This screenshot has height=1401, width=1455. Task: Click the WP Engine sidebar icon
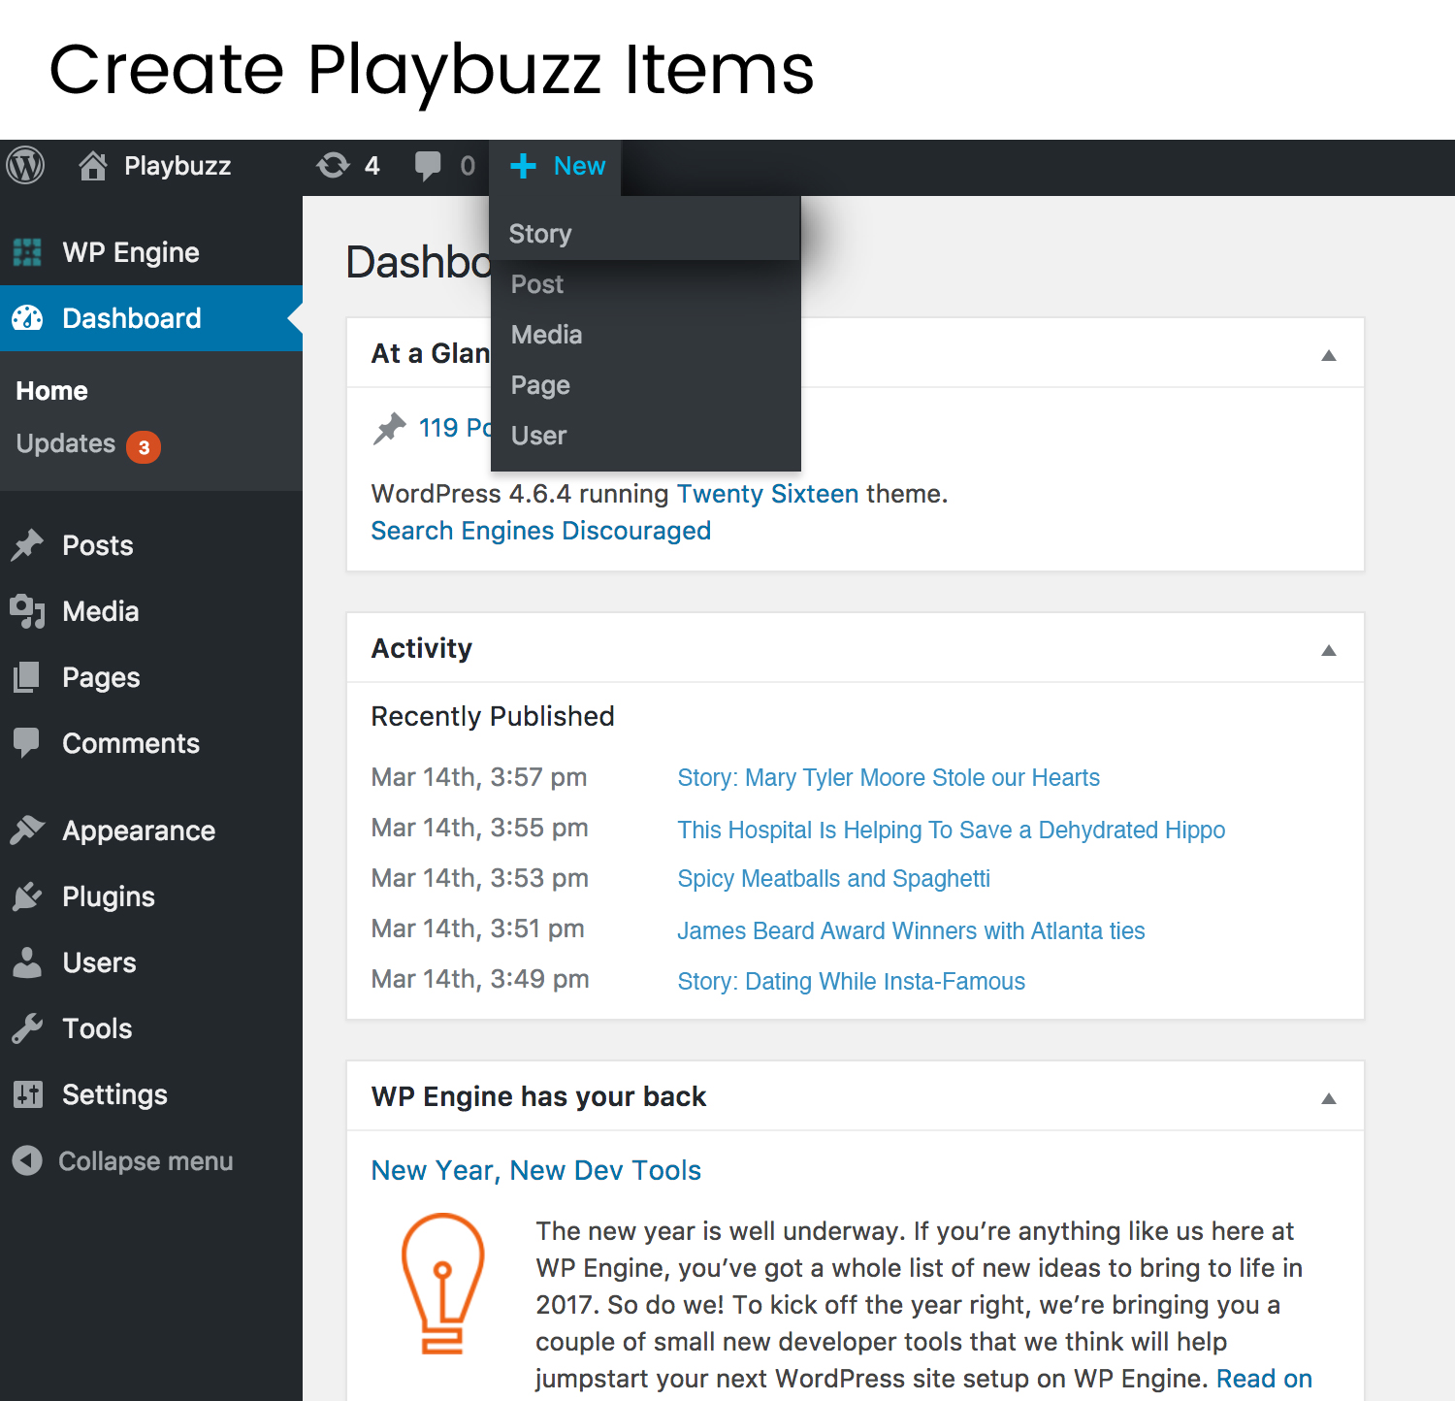(27, 252)
